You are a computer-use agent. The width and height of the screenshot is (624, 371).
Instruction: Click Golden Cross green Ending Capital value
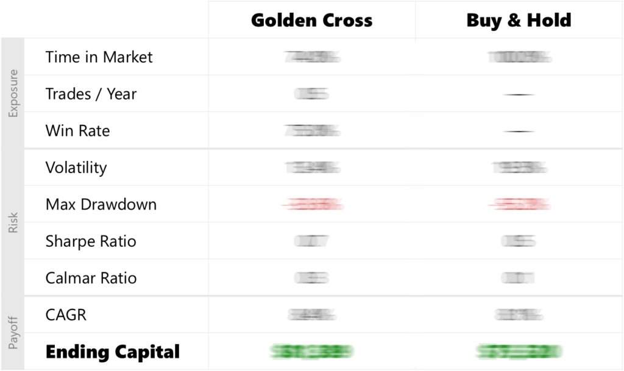click(x=311, y=352)
